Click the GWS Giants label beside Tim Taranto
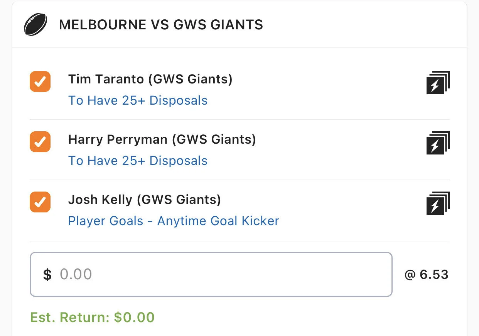 (x=191, y=79)
